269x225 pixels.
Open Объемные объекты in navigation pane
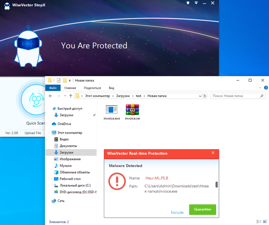[75, 172]
